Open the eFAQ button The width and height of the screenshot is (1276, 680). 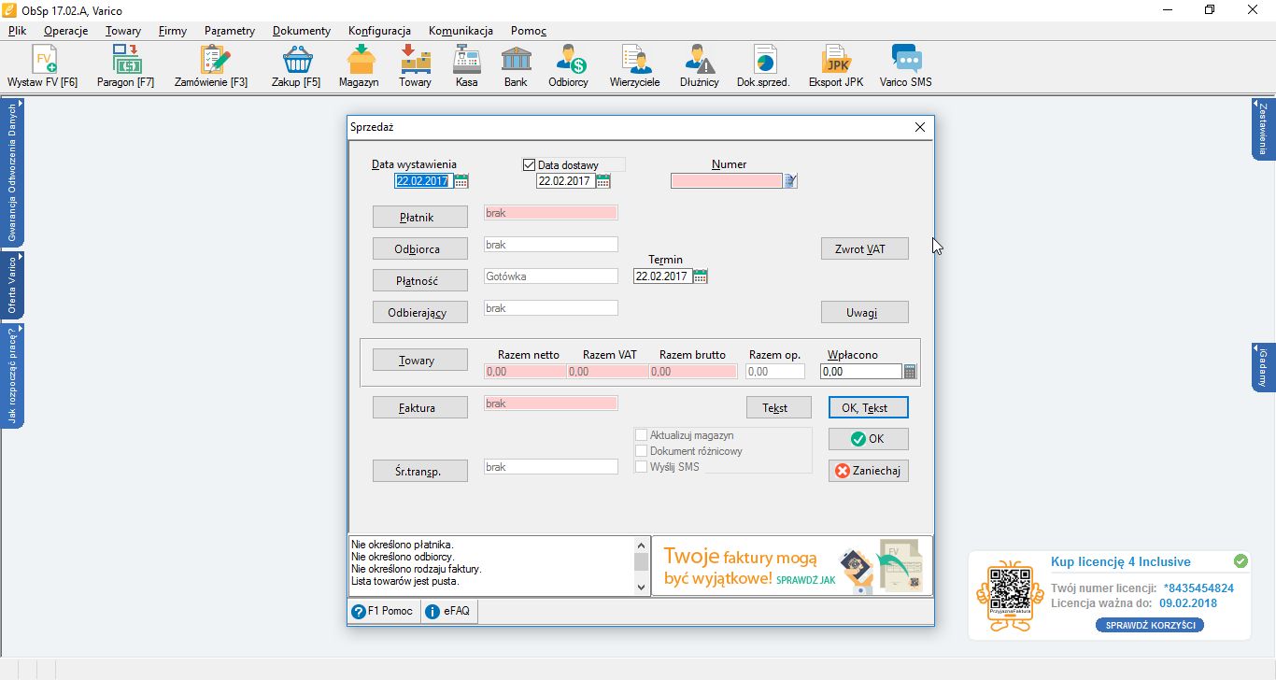[449, 611]
